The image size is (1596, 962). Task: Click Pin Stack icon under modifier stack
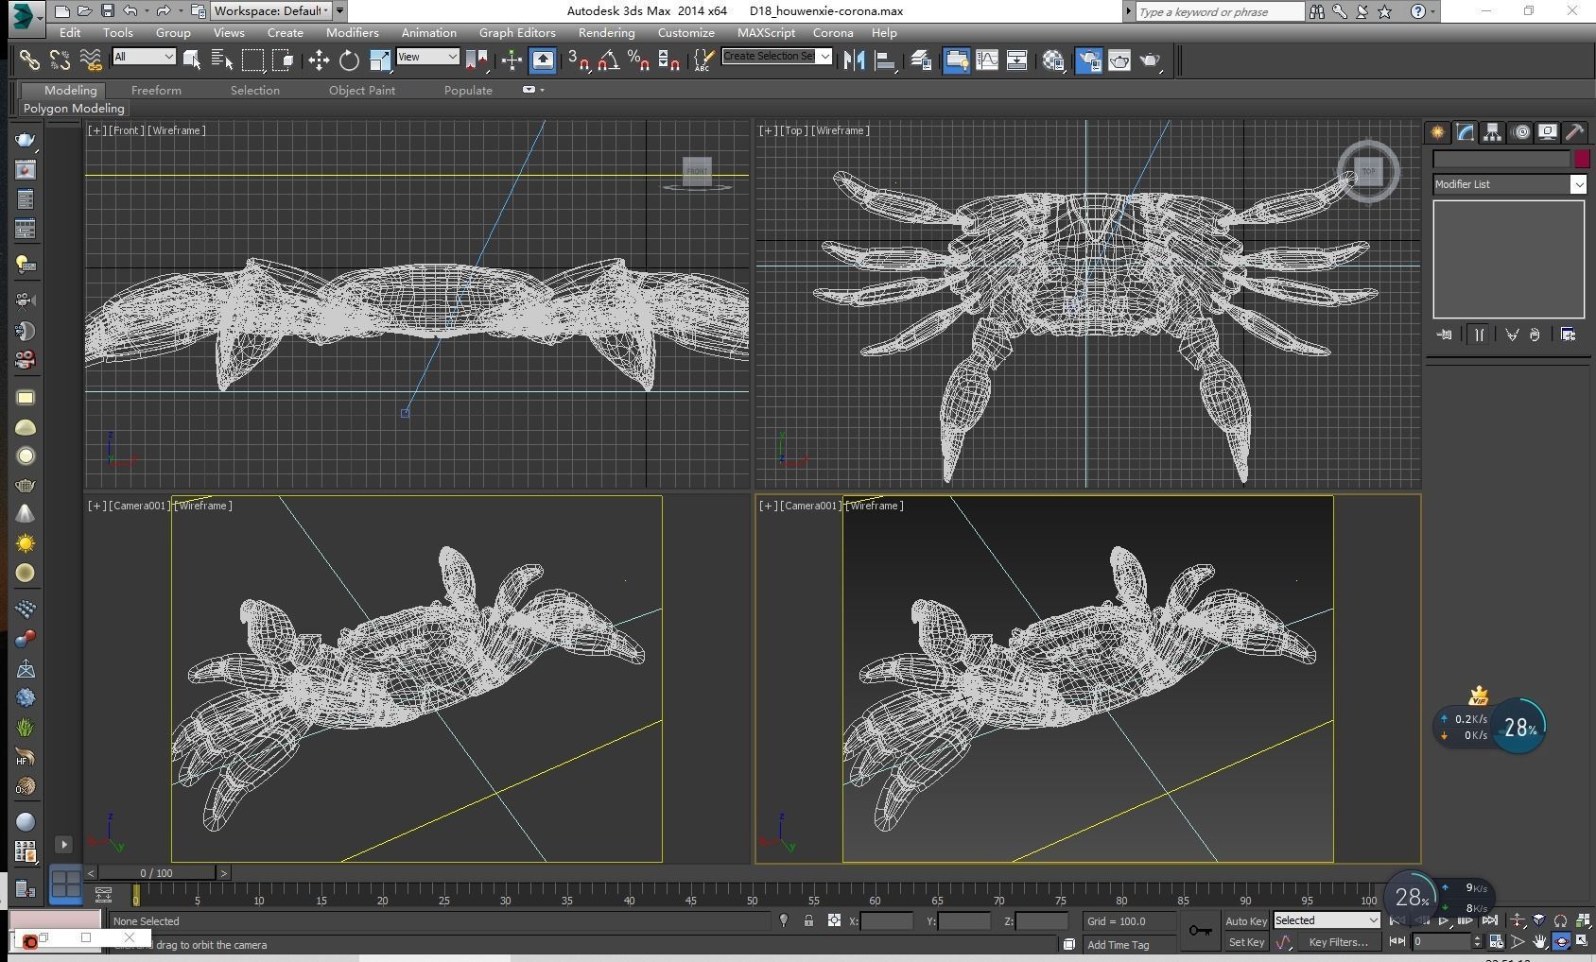coord(1444,335)
